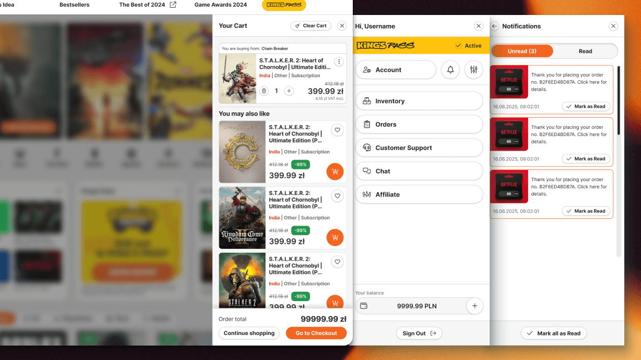Open settings sliders icon in account panel
This screenshot has height=360, width=641.
click(x=474, y=70)
